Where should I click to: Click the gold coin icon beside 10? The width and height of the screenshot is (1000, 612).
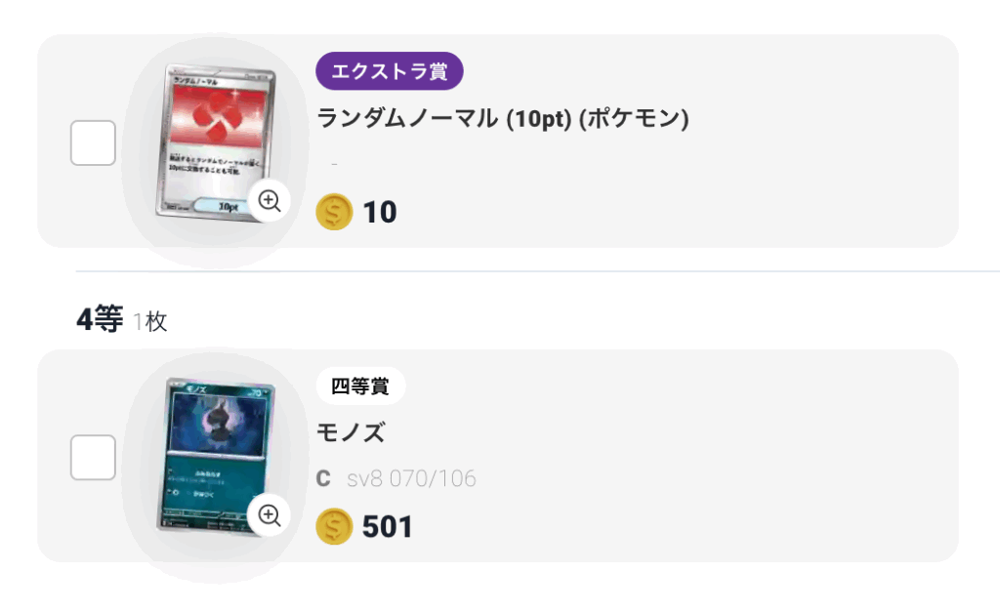334,212
